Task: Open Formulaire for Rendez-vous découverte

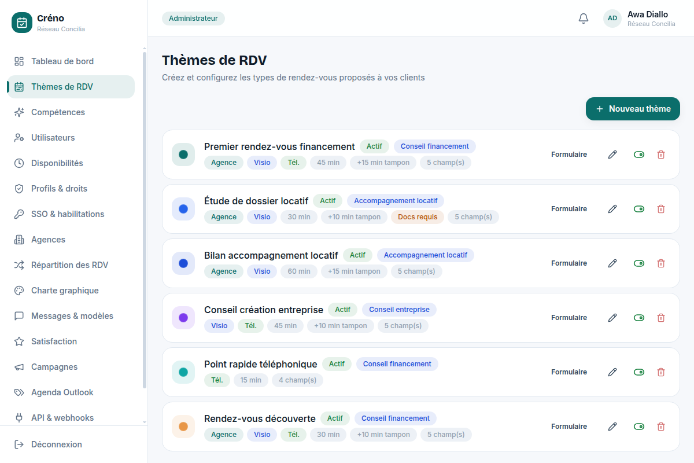Action: (x=569, y=427)
